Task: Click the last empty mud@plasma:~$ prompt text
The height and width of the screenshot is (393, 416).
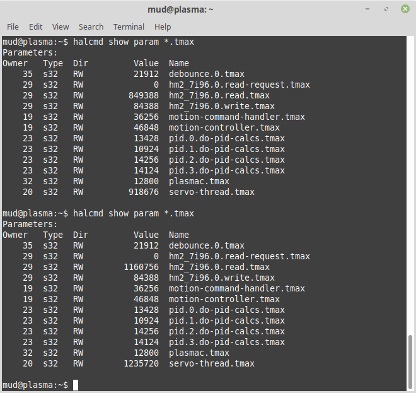Action: (x=35, y=385)
